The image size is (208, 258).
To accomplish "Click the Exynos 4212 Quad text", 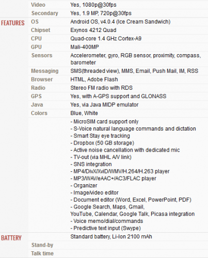I will pos(93,30).
